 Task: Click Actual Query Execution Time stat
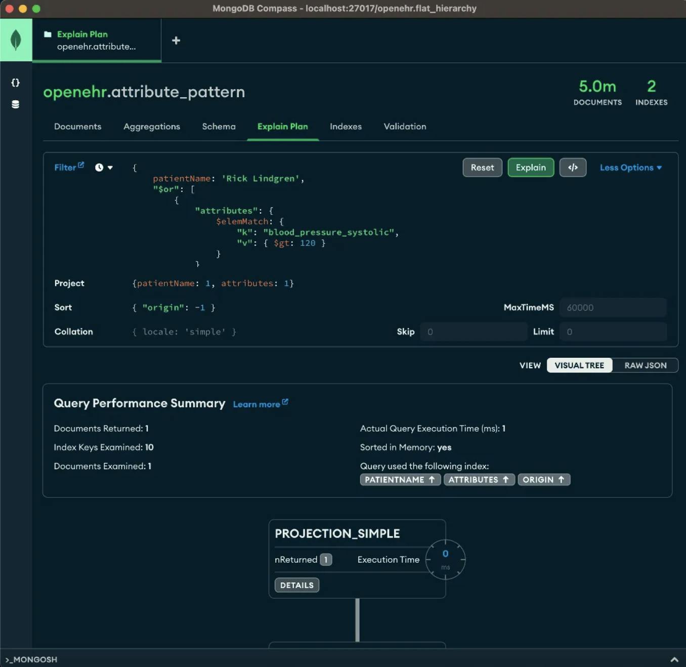coord(433,429)
